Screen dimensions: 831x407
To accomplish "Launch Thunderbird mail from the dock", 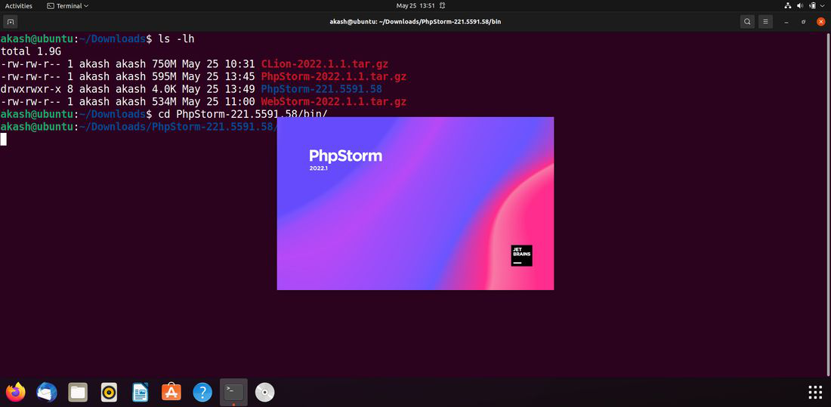I will (x=47, y=392).
